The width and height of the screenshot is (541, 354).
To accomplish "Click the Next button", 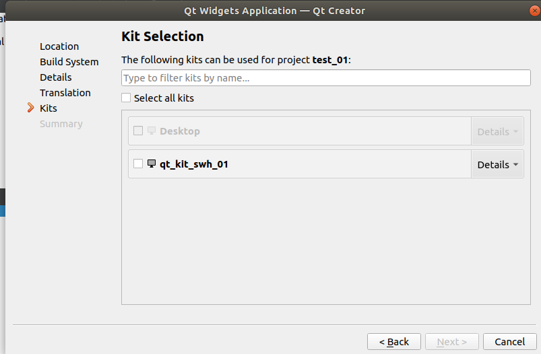I will click(x=451, y=342).
